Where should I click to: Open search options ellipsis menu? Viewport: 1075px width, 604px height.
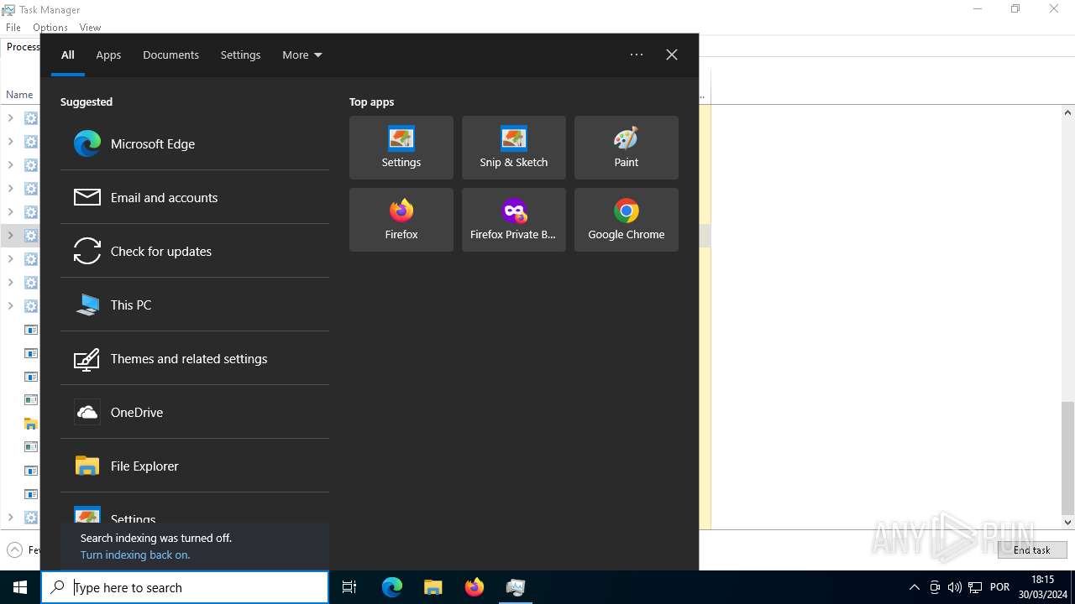637,55
